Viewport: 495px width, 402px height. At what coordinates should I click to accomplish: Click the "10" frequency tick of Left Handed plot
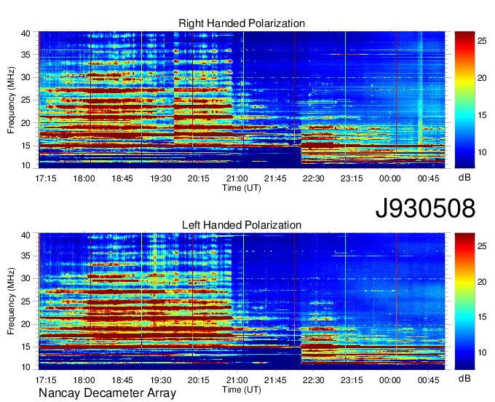(x=25, y=367)
